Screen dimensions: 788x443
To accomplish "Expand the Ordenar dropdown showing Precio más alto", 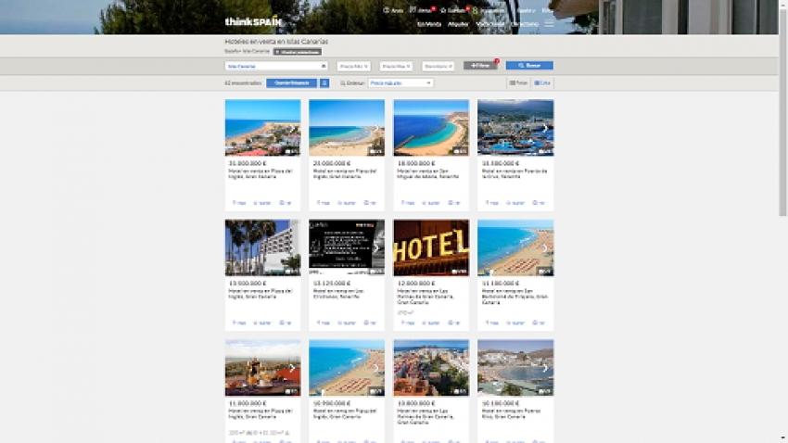I will (400, 82).
